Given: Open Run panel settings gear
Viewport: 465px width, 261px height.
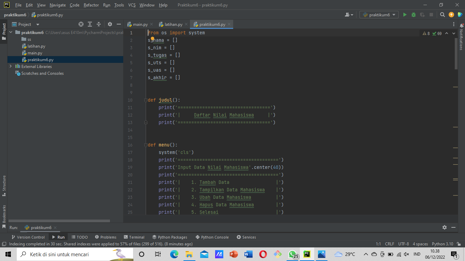Looking at the screenshot, I should [444, 227].
